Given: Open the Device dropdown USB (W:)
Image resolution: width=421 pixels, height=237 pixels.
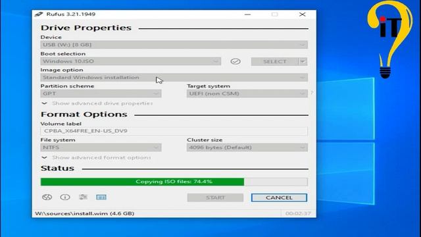Looking at the screenshot, I should tap(174, 45).
